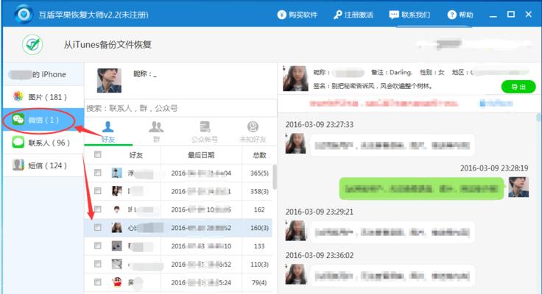Click the 导出 export button

point(518,87)
